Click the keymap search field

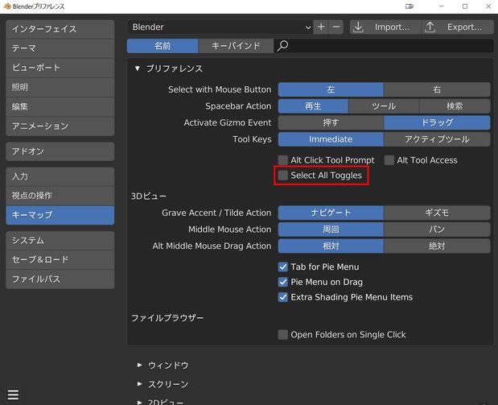[x=384, y=46]
